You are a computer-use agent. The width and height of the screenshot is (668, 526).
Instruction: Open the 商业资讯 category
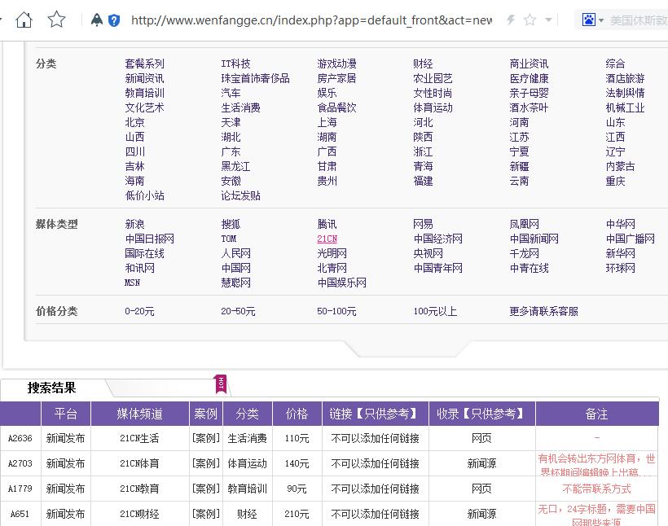tap(530, 64)
